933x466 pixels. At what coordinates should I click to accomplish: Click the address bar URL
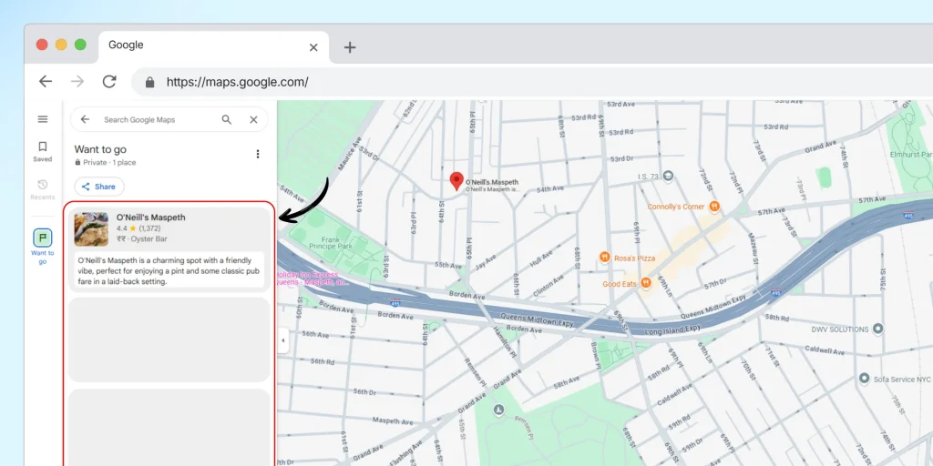click(238, 82)
